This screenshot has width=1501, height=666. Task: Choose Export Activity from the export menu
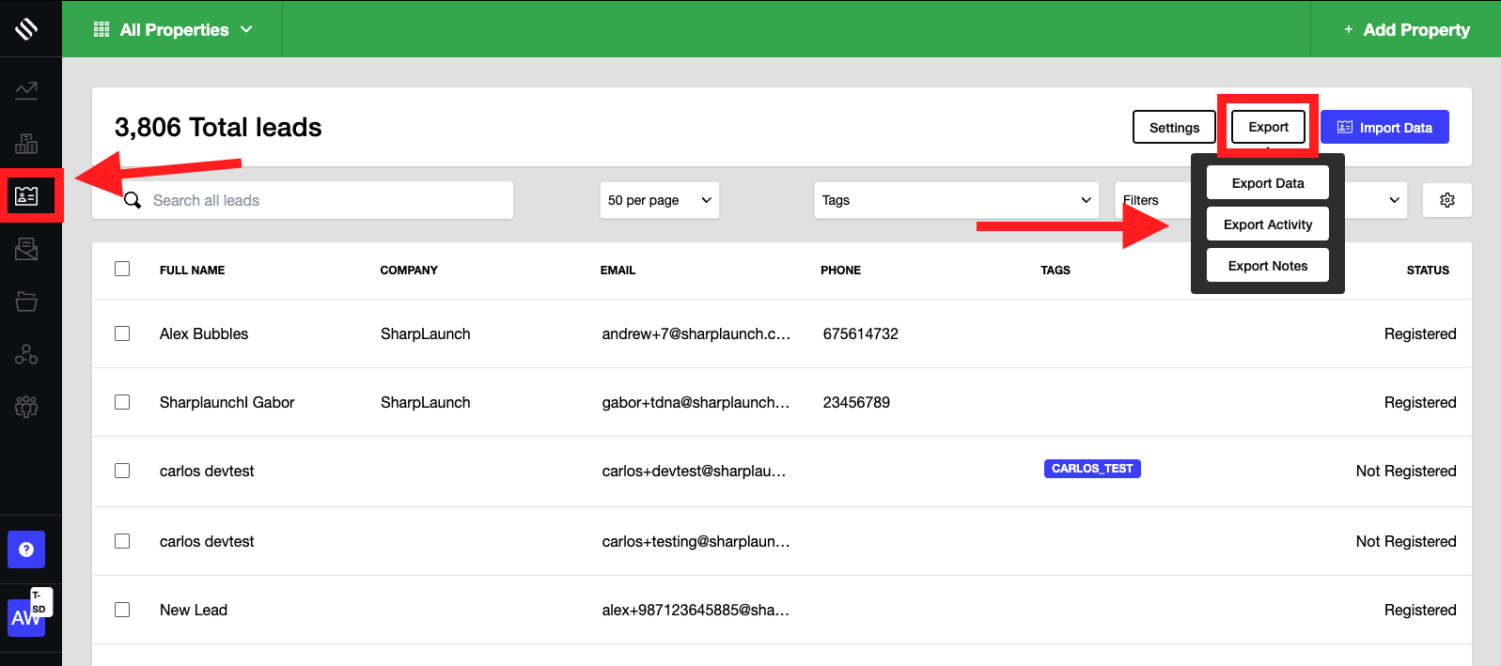[x=1267, y=225]
